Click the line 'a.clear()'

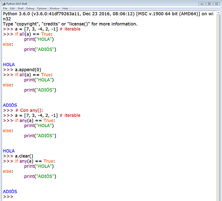pos(24,156)
